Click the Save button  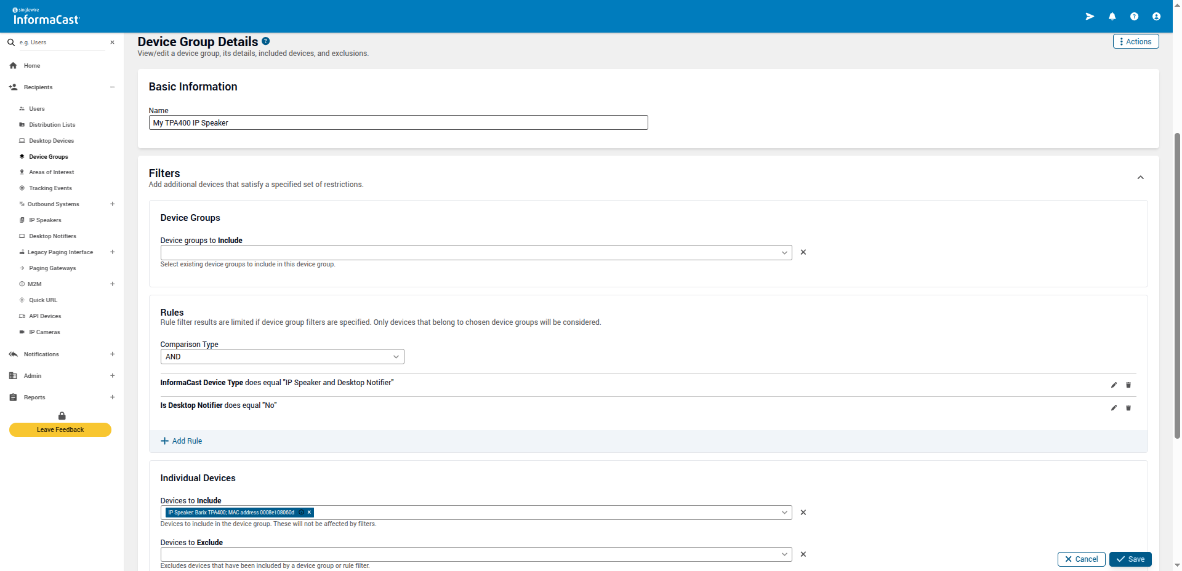(x=1130, y=559)
